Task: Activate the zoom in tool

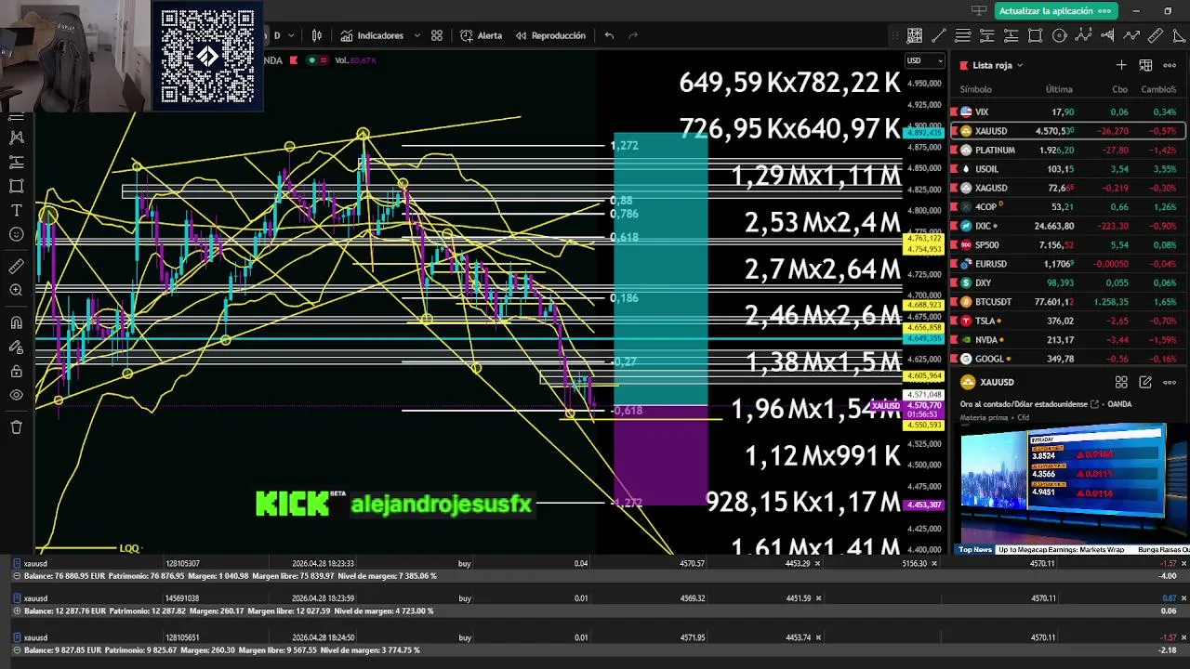Action: pyautogui.click(x=16, y=290)
